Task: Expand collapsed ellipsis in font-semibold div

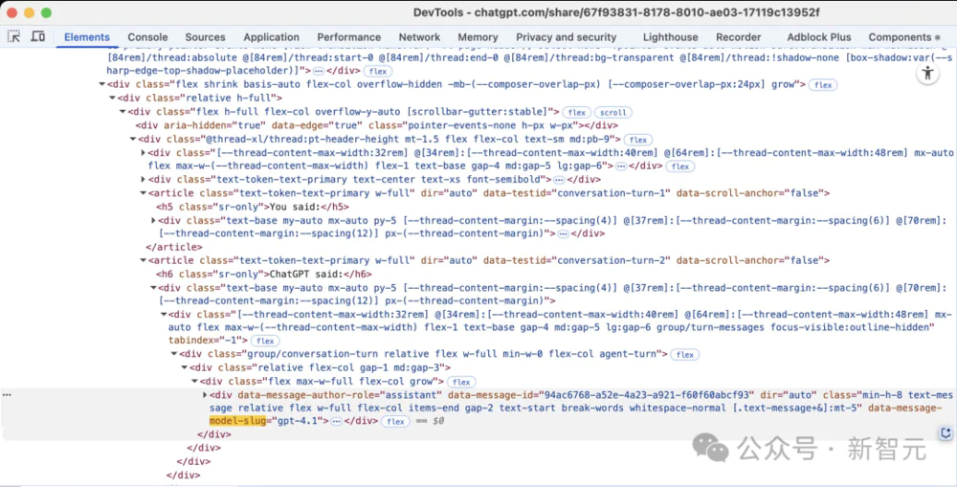Action: (x=553, y=179)
